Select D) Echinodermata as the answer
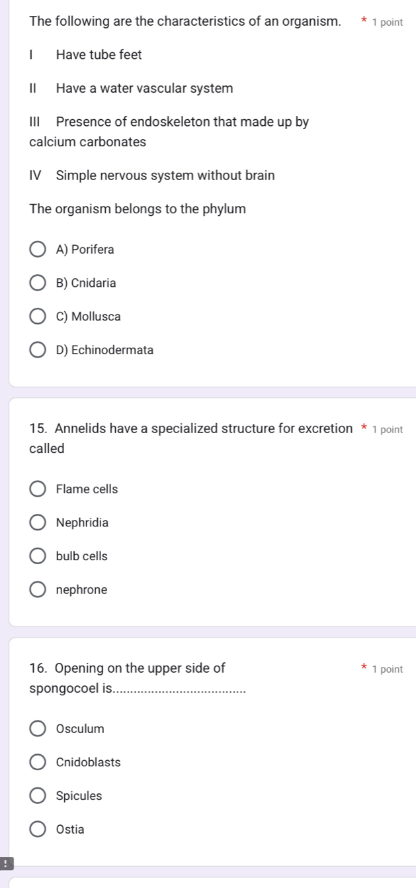 pyautogui.click(x=38, y=350)
